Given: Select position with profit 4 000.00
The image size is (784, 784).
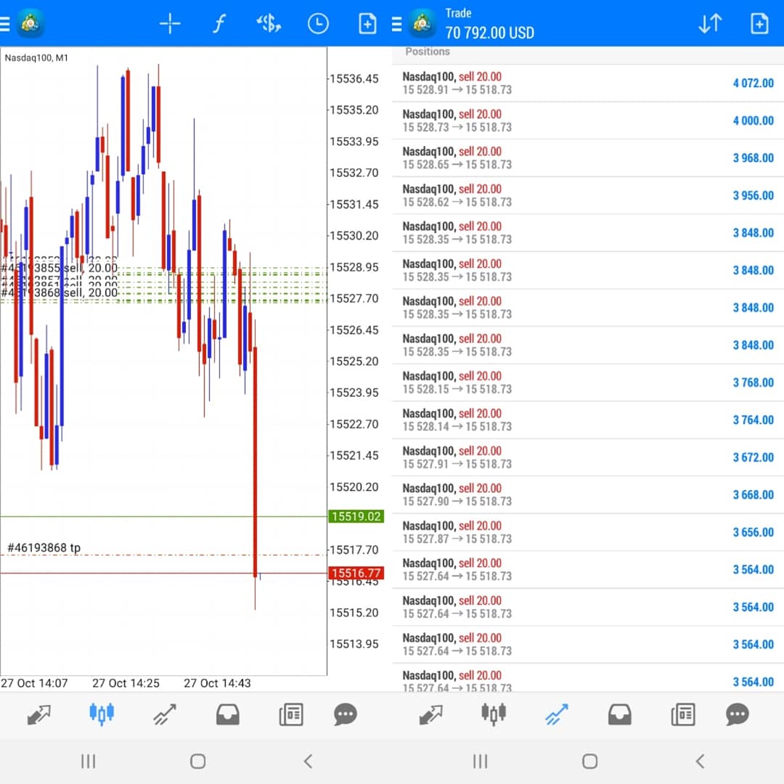Looking at the screenshot, I should 588,121.
